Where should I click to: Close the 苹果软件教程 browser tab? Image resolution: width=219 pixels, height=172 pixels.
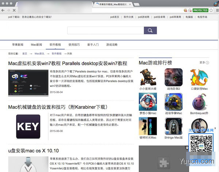(x=130, y=4)
